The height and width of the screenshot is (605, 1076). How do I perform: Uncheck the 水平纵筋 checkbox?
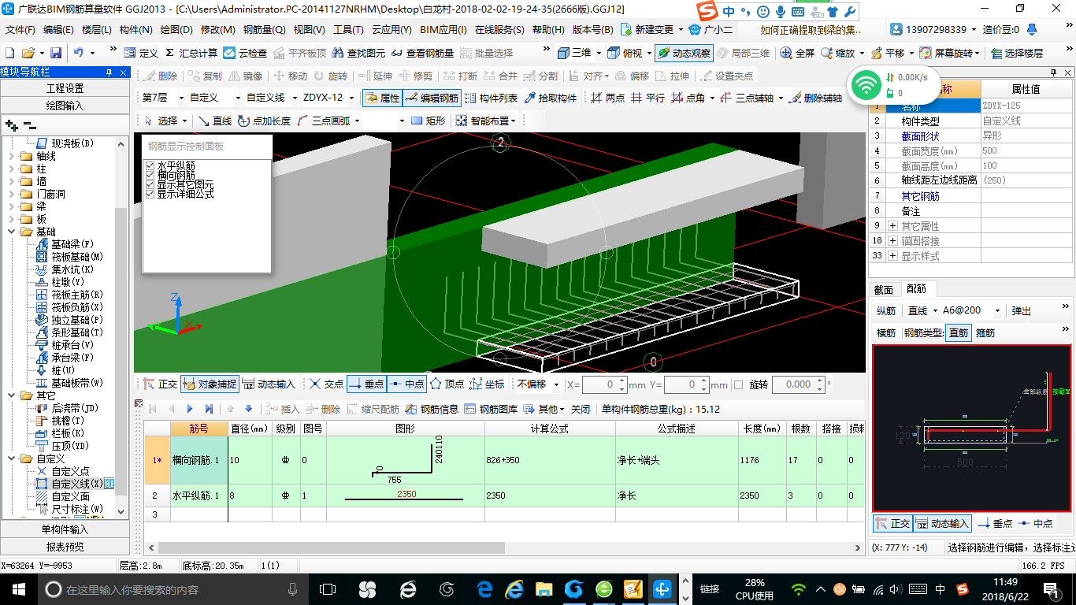[x=150, y=165]
